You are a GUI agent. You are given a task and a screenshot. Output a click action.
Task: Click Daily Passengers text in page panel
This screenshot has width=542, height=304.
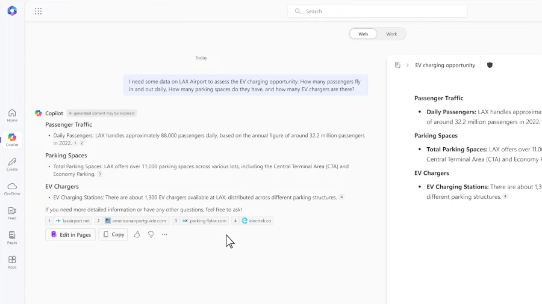pyautogui.click(x=452, y=112)
